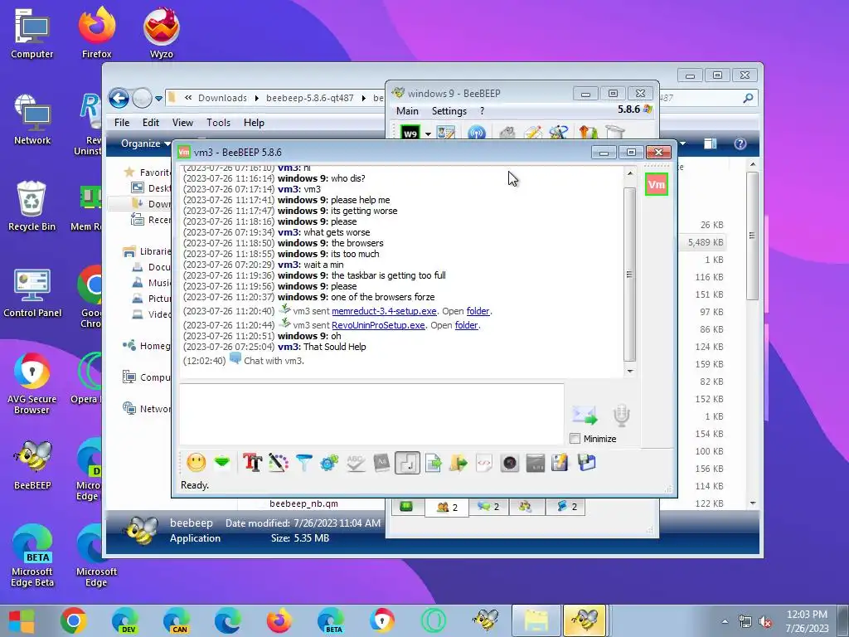Viewport: 849px width, 637px height.
Task: Click the blue message filter funnel icon
Action: tap(303, 463)
